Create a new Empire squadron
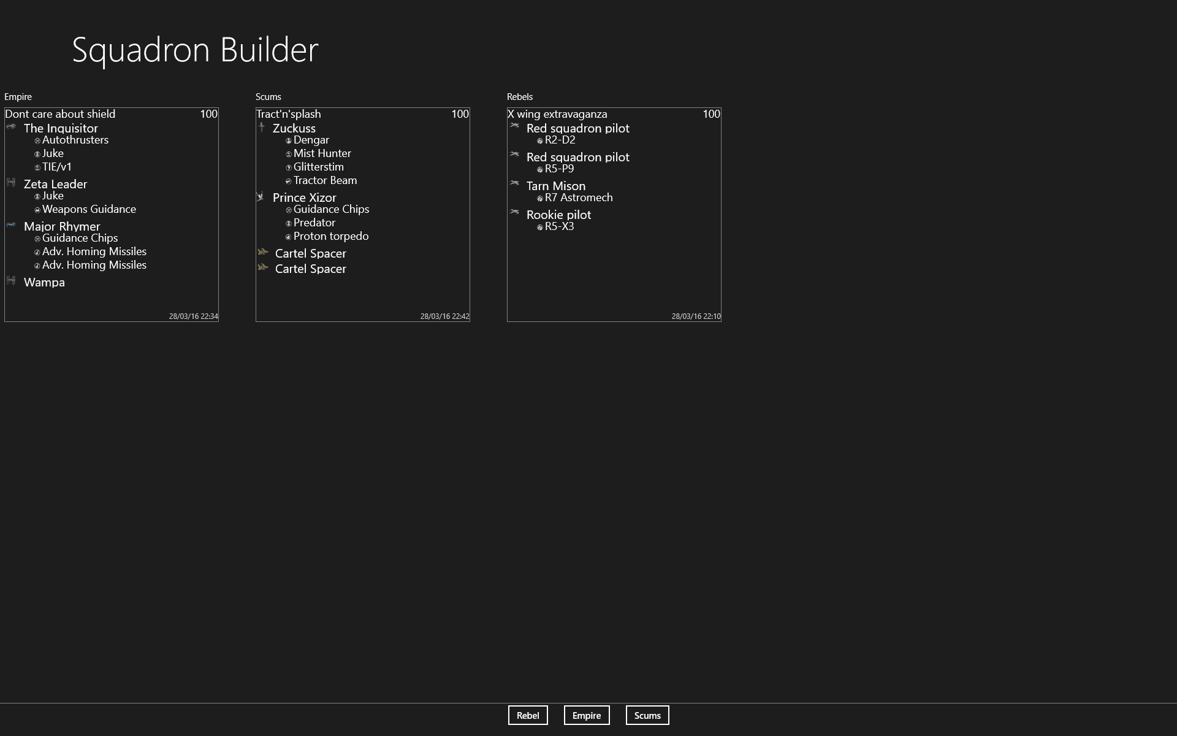The height and width of the screenshot is (736, 1177). (x=586, y=715)
